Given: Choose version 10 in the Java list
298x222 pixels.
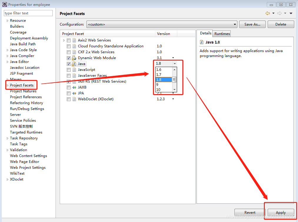Looking at the screenshot, I should click(x=164, y=89).
